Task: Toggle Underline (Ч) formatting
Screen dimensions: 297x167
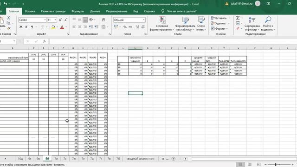Action: (x=32, y=27)
